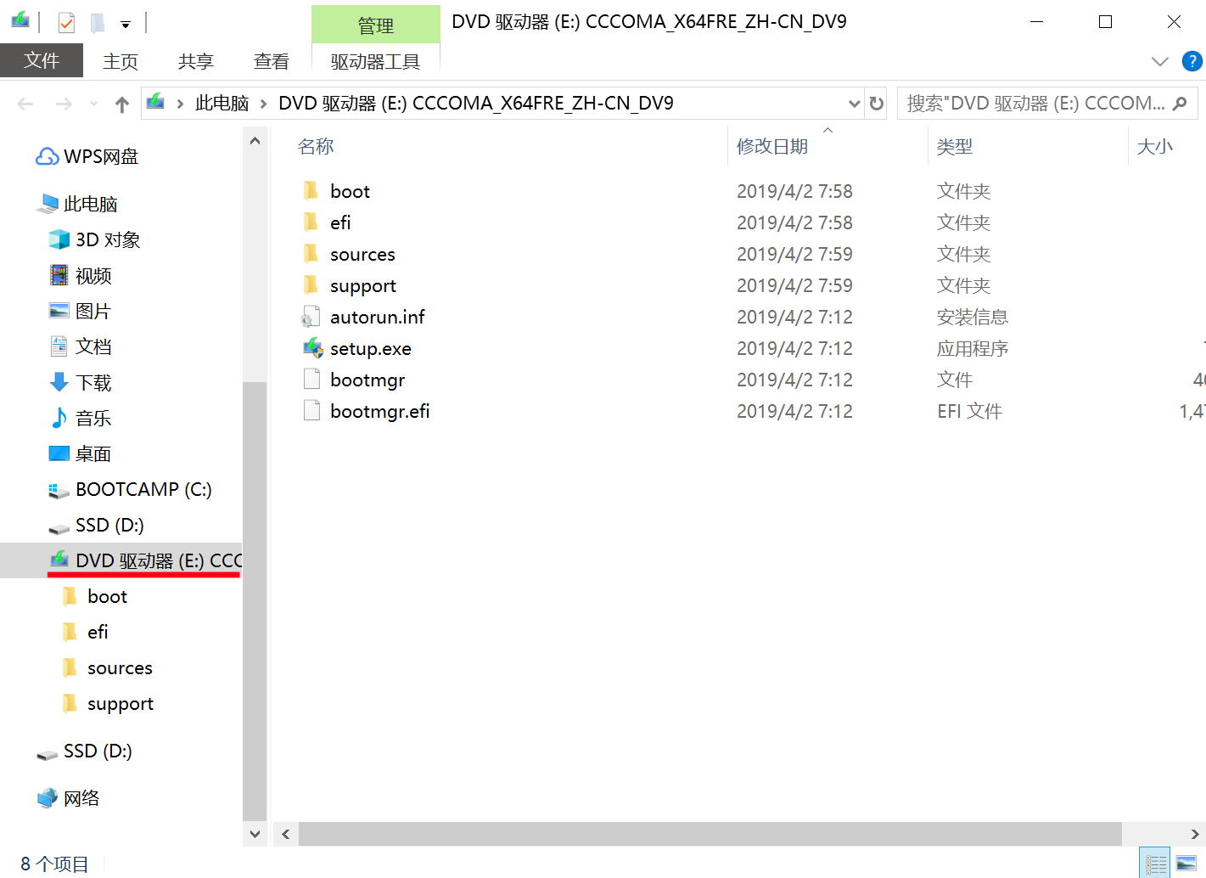
Task: Click the horizontal scrollbar left arrow
Action: point(286,834)
